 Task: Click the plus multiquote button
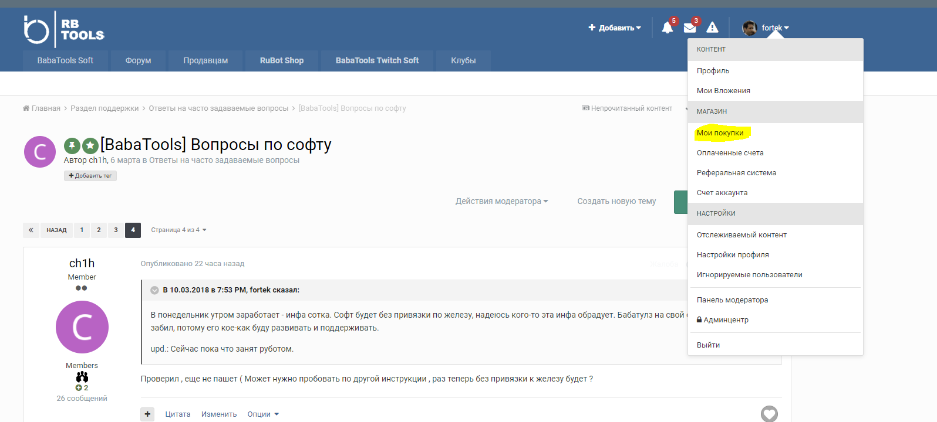coord(147,414)
